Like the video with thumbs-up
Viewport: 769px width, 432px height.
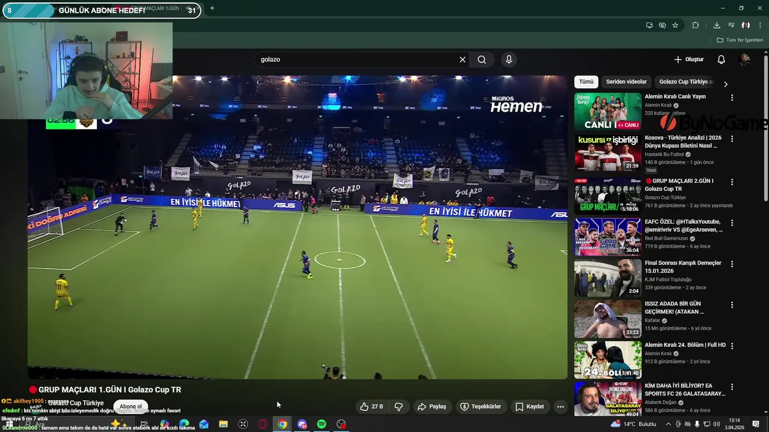(371, 406)
